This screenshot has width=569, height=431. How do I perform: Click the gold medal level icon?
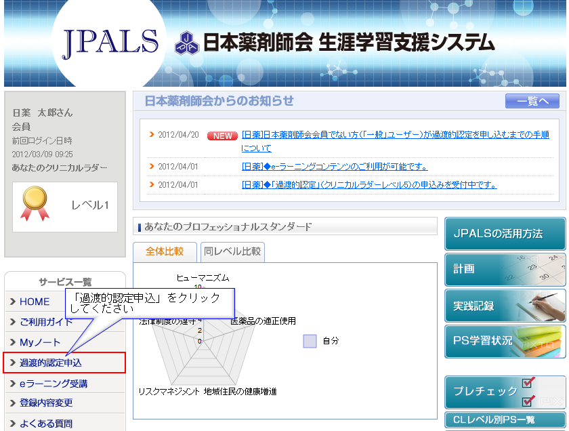(35, 203)
